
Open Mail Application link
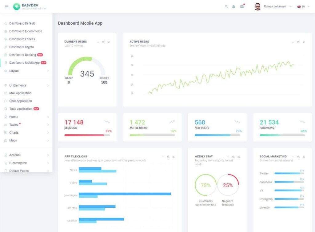20,93
